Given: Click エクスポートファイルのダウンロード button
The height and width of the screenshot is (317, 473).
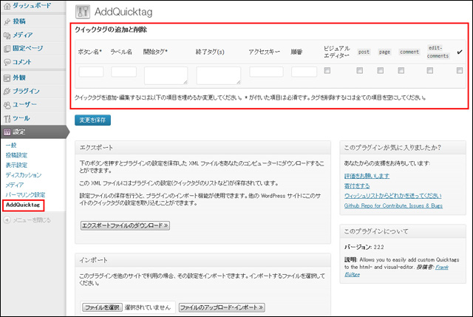Looking at the screenshot, I should (x=125, y=225).
